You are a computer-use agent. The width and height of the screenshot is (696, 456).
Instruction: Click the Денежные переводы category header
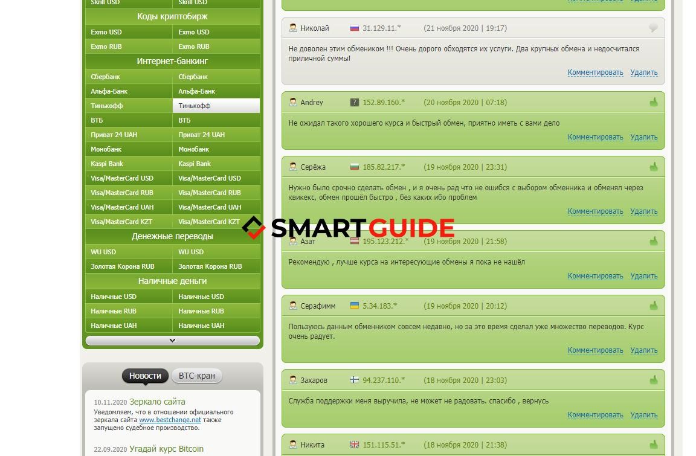coord(173,236)
